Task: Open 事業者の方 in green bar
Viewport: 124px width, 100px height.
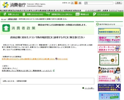Action: (85, 14)
